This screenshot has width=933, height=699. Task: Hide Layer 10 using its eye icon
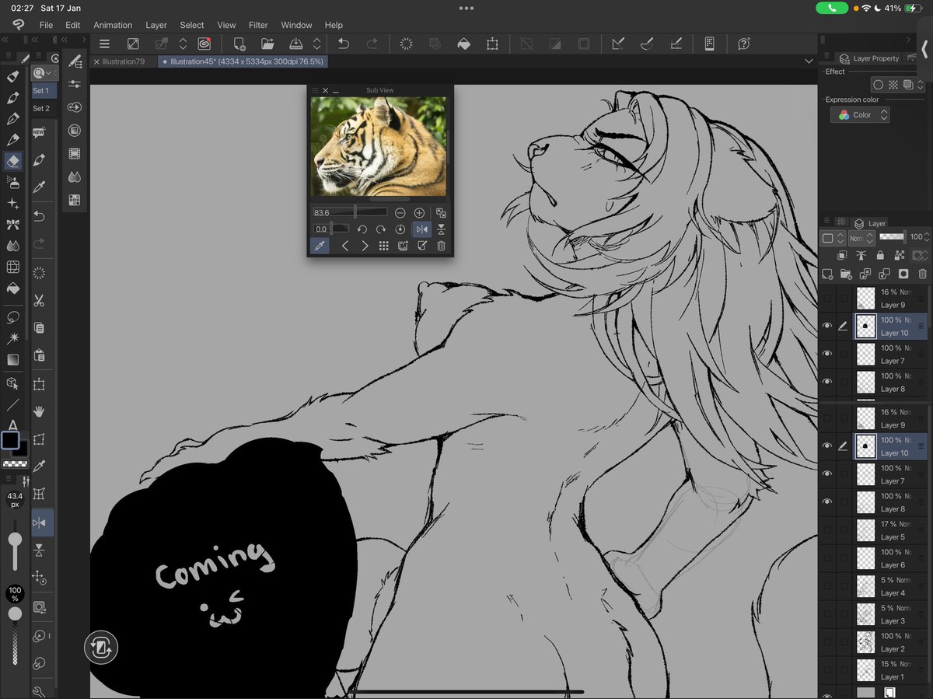click(x=827, y=326)
